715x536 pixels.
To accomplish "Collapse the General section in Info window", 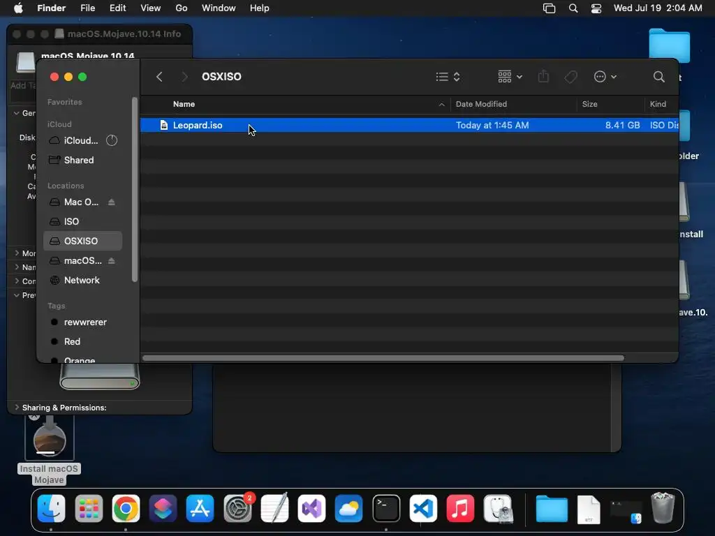I will click(17, 112).
